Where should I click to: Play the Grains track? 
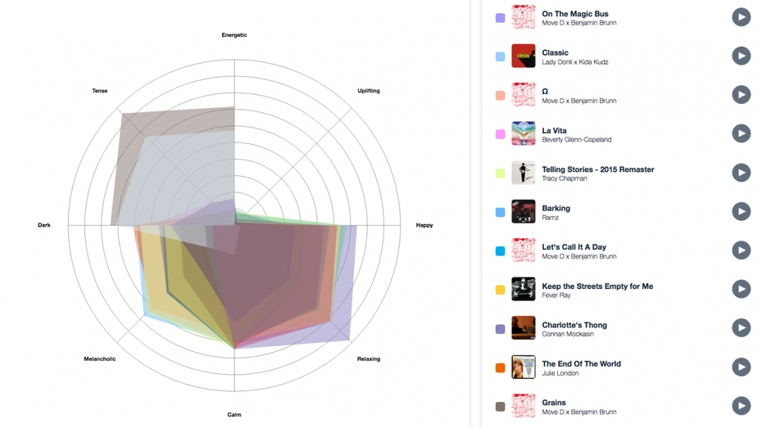click(x=741, y=406)
